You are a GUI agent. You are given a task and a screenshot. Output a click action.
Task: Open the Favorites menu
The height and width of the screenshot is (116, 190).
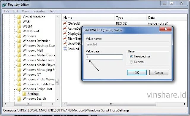tap(39, 11)
